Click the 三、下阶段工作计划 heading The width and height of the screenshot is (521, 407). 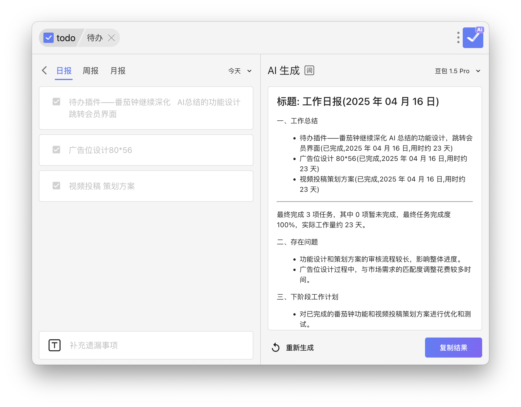308,297
